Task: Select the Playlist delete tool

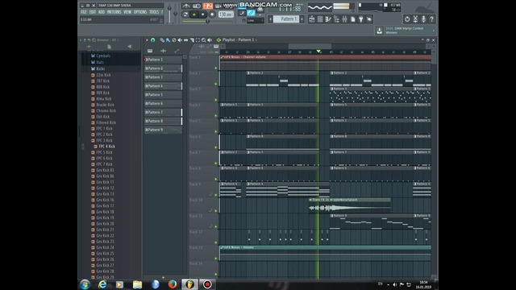Action: click(x=174, y=39)
